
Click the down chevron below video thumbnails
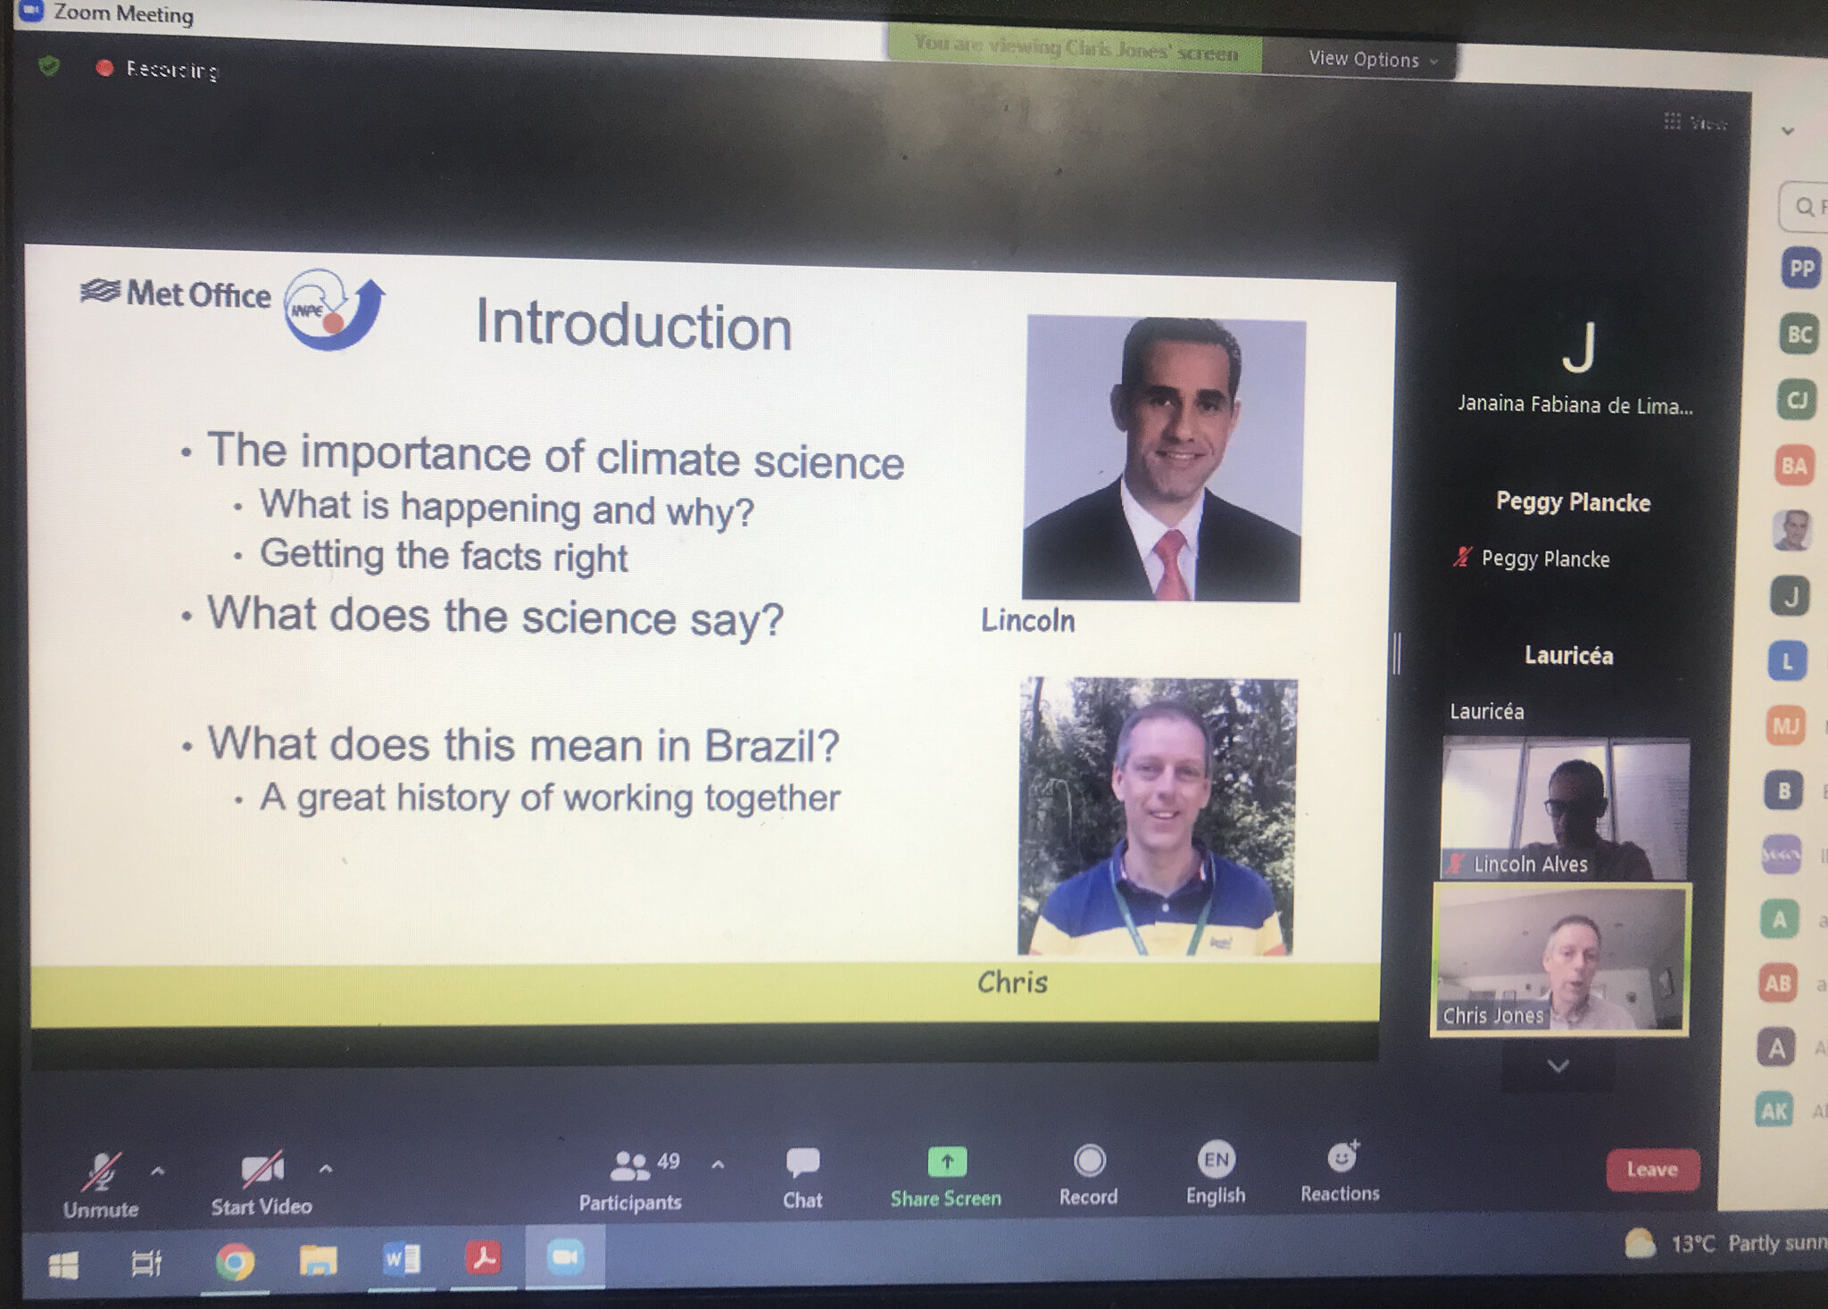(1558, 1066)
